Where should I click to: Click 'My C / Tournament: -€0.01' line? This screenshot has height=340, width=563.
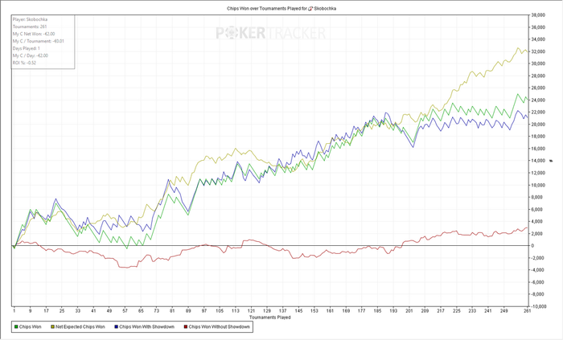[x=39, y=41]
